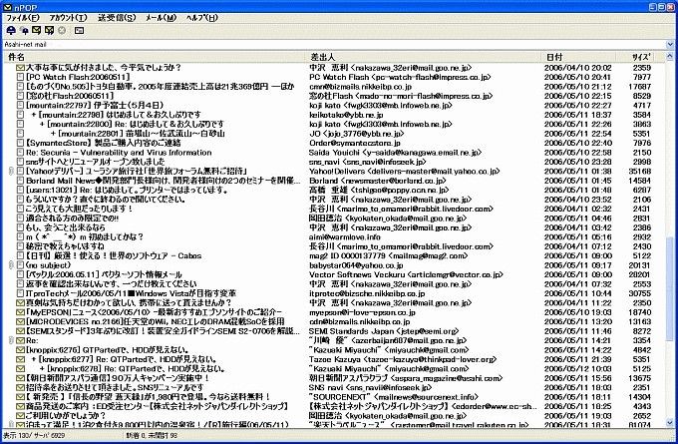Select the 招待券をお送りさせて頂きました message
678x444 pixels.
click(114, 387)
